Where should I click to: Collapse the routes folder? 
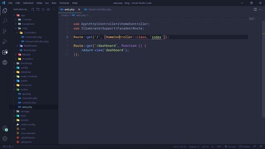click(34, 89)
